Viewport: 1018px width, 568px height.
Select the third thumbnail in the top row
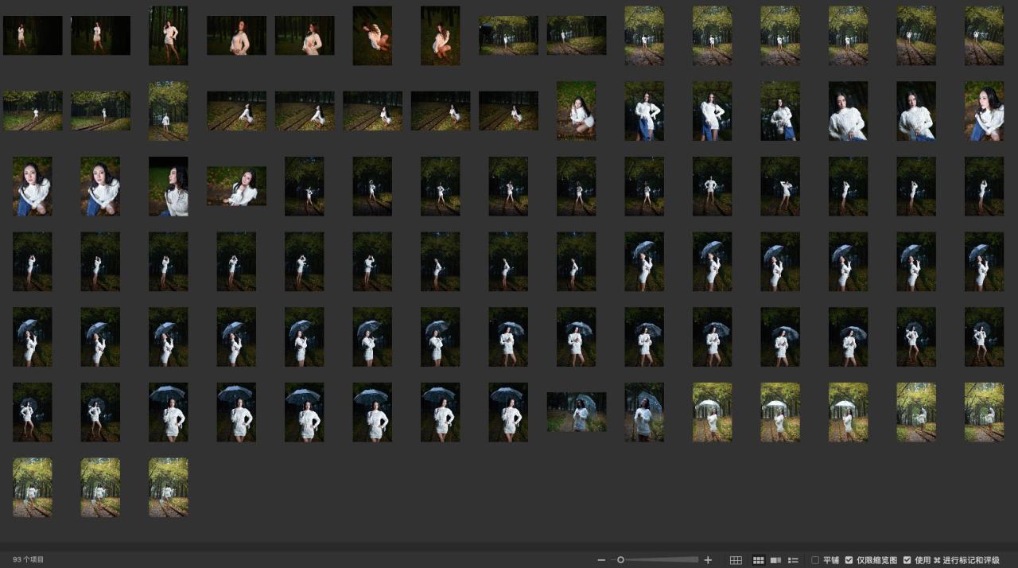[169, 36]
